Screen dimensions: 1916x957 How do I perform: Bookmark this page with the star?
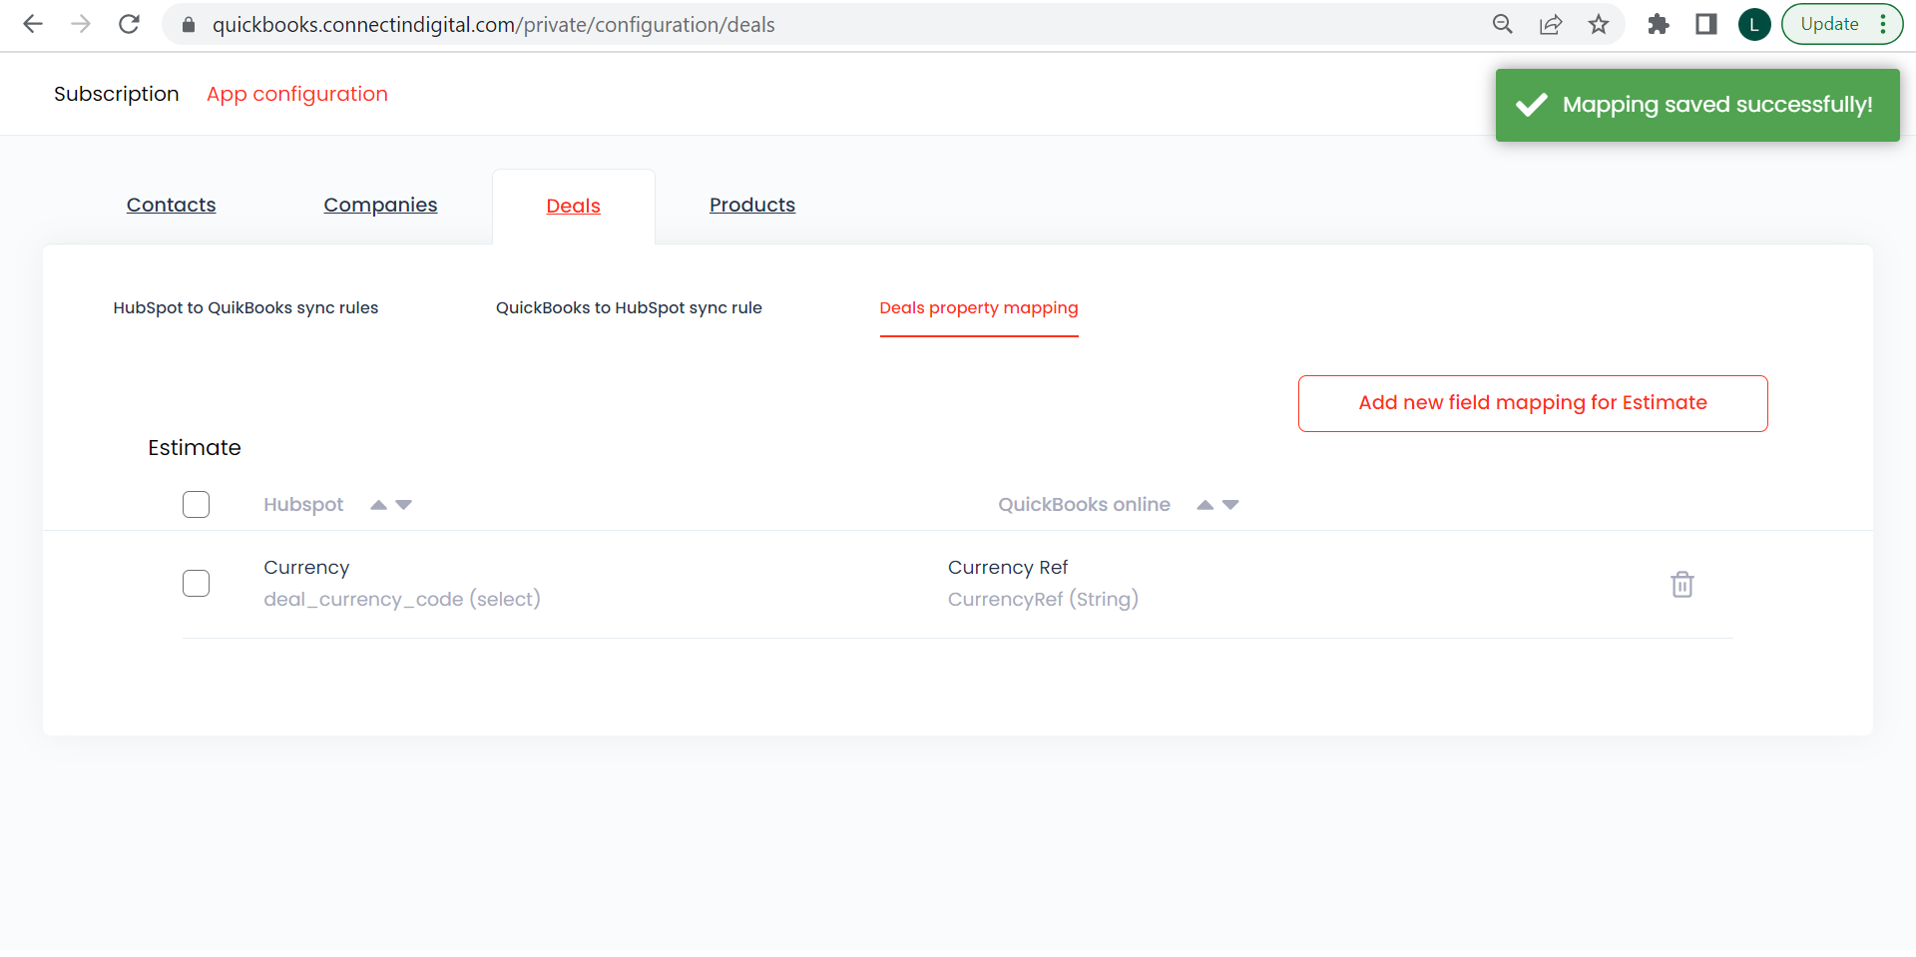pos(1599,24)
